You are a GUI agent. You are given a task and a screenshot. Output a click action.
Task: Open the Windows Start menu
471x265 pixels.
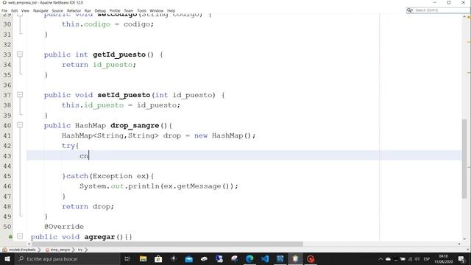[7, 258]
